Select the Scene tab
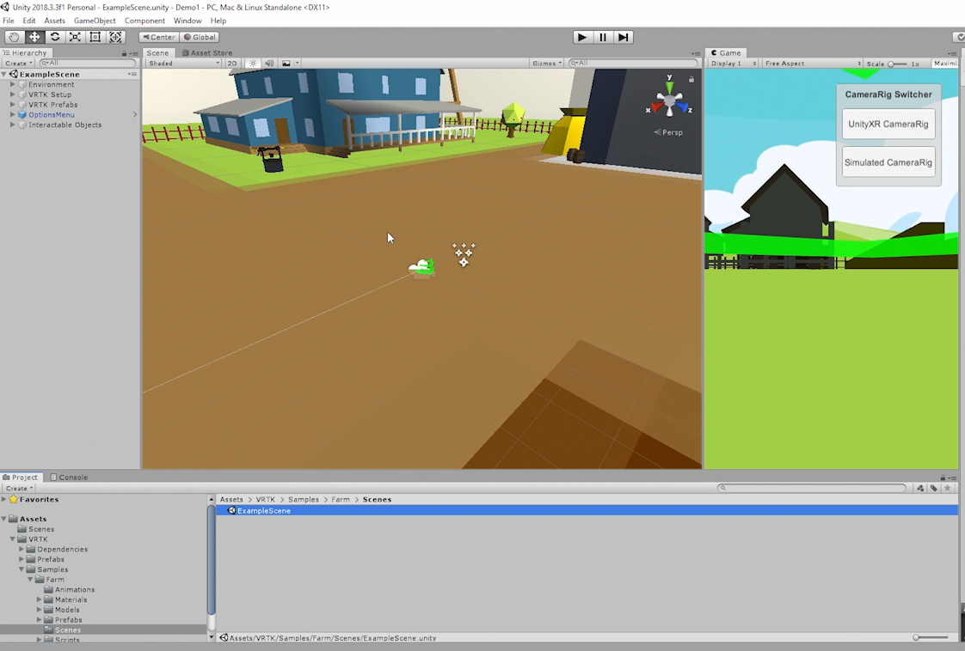This screenshot has width=965, height=651. click(157, 53)
